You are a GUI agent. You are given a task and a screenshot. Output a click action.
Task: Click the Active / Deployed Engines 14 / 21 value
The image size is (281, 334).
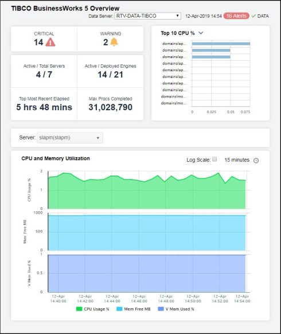coord(110,75)
